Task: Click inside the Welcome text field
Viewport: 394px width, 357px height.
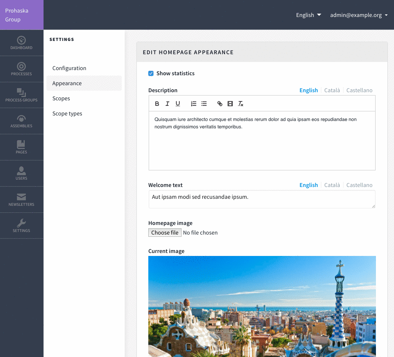Action: [x=262, y=199]
